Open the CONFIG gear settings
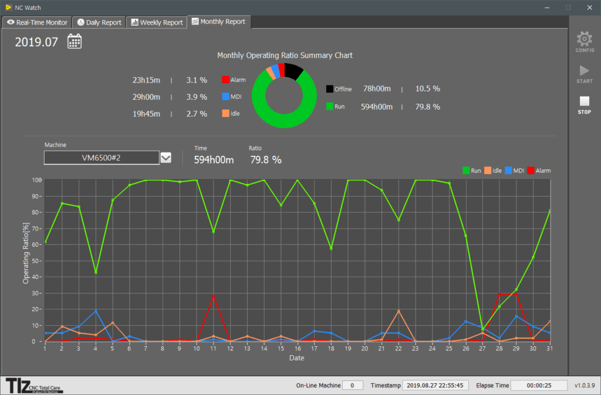Viewport: 601px width, 395px height. coord(584,42)
